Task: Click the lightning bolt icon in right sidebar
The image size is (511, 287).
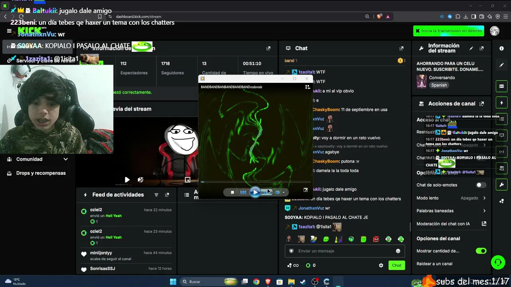Action: tap(501, 102)
